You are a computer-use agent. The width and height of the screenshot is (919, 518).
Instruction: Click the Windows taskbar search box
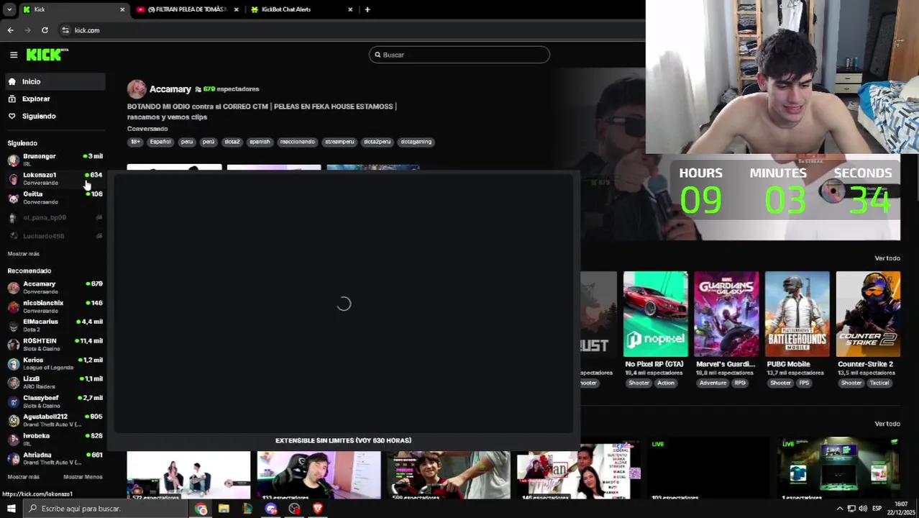click(x=106, y=509)
